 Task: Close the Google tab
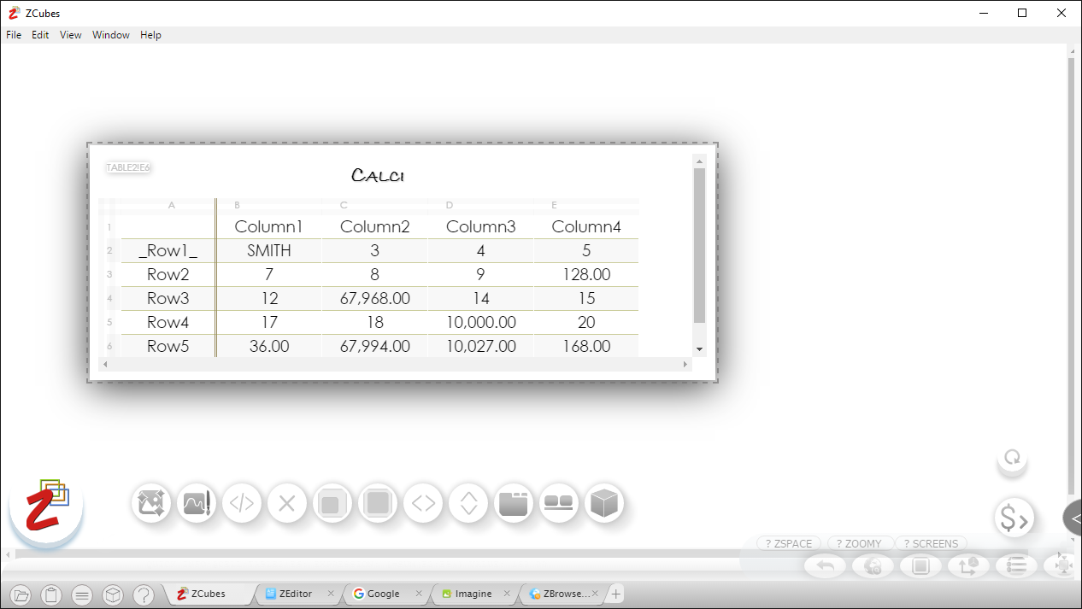[x=419, y=594]
